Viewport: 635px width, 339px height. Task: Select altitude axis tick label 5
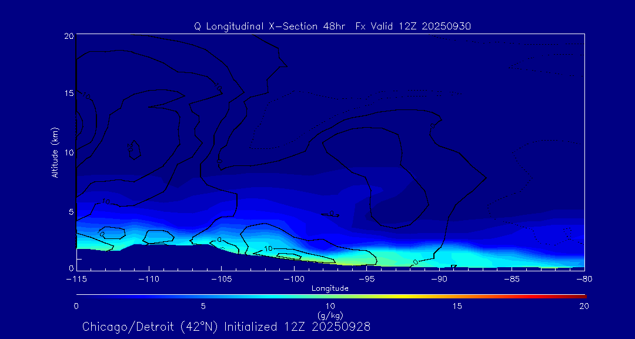71,211
